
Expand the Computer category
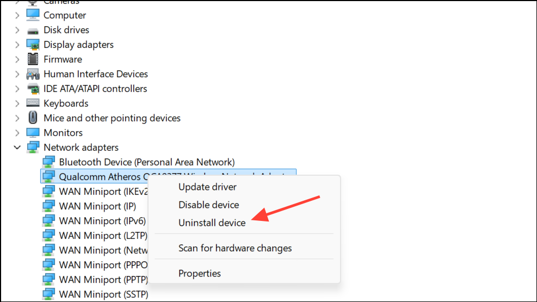click(17, 15)
